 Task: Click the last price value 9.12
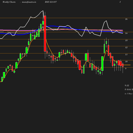(127, 85)
